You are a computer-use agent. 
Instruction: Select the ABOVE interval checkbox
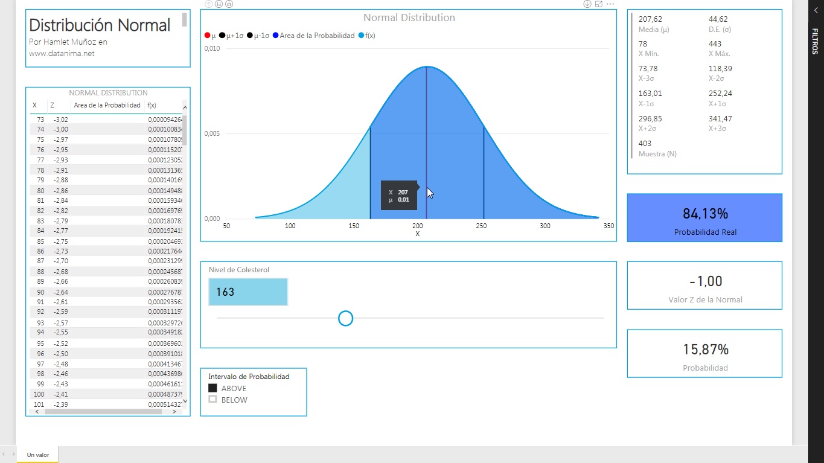(x=212, y=388)
